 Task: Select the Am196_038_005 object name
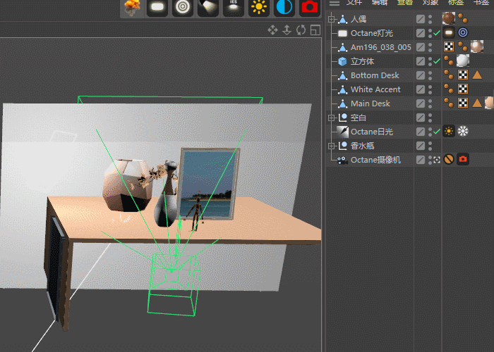pos(381,47)
